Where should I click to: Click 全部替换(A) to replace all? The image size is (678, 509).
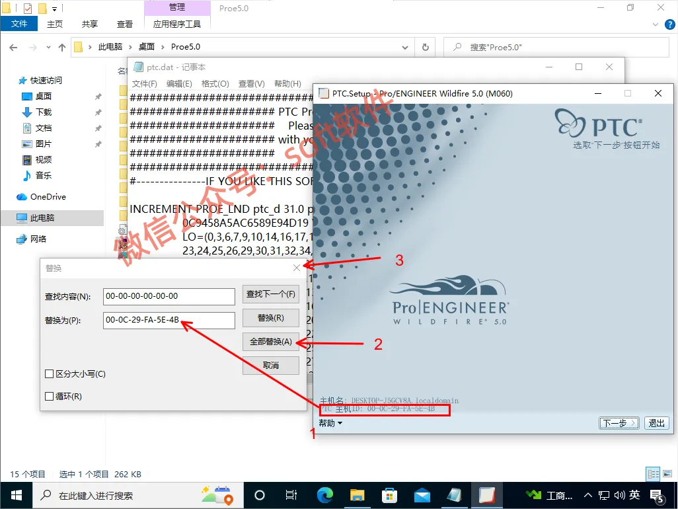pos(271,342)
